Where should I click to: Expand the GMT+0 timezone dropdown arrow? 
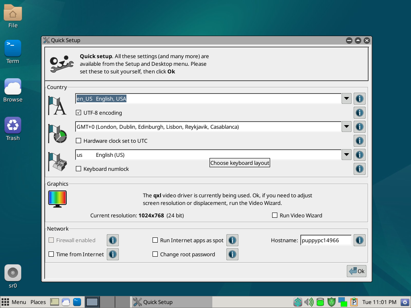point(346,127)
